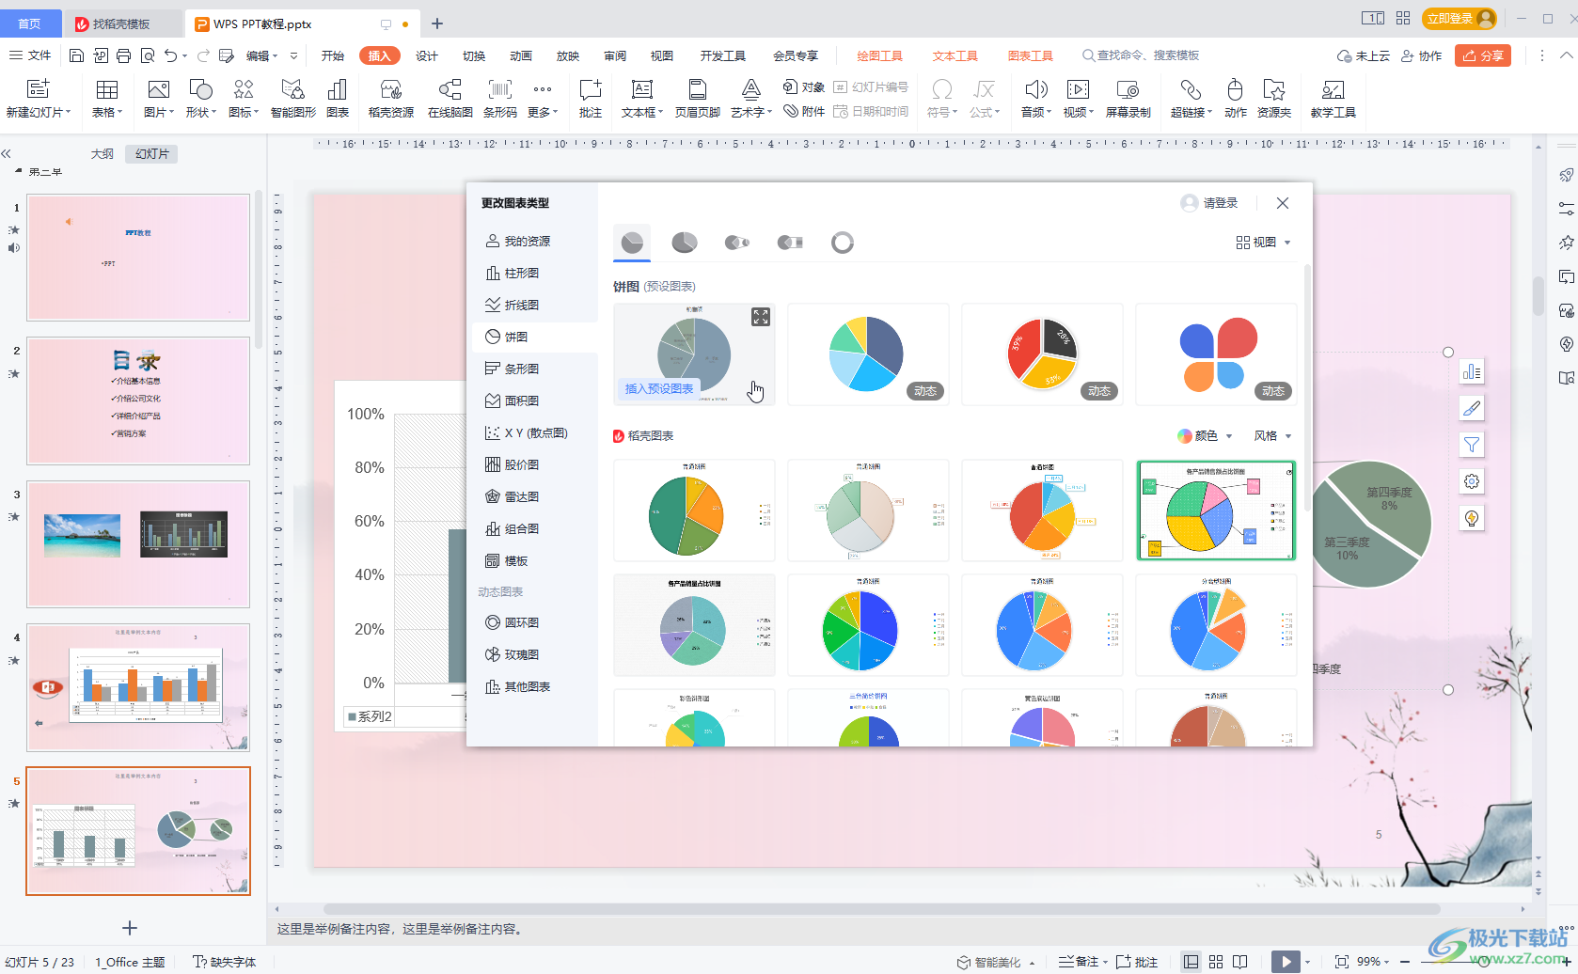The height and width of the screenshot is (974, 1578).
Task: Expand the preset pie chart preview
Action: [x=761, y=317]
